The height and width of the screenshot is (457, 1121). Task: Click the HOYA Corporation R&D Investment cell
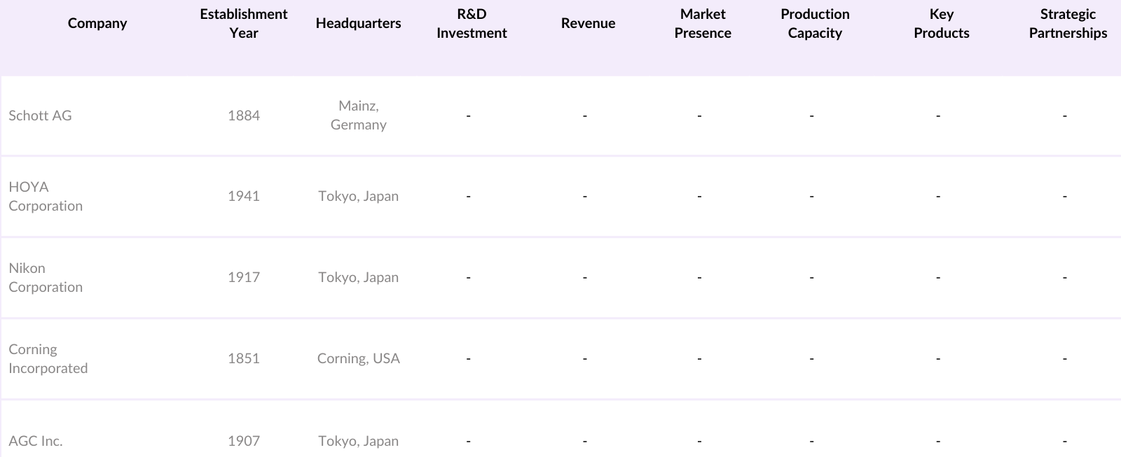pos(469,196)
